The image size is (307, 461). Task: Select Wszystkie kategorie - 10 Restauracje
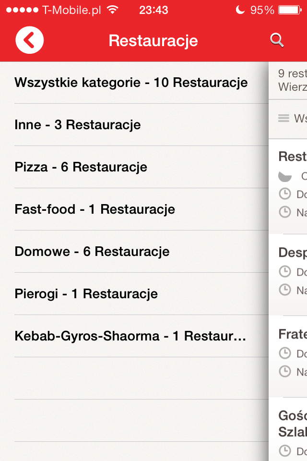(131, 83)
